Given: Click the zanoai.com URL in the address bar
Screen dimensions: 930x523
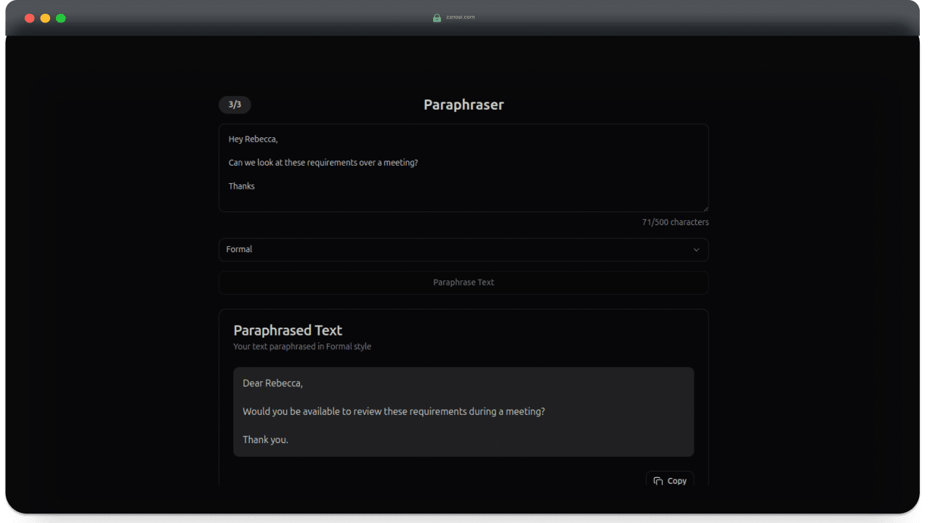Looking at the screenshot, I should coord(460,17).
